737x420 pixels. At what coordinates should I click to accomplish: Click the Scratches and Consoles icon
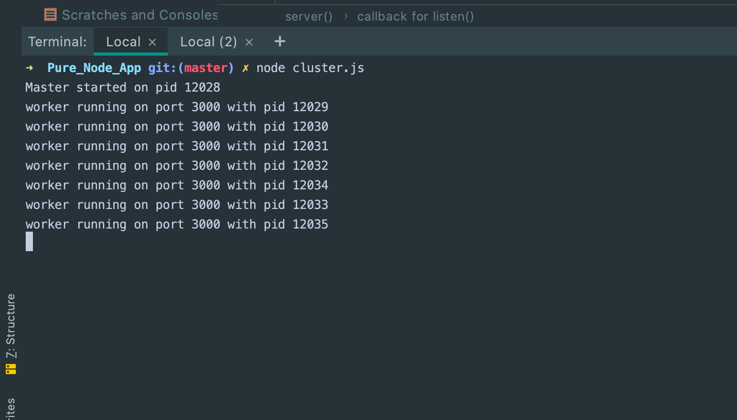(50, 15)
